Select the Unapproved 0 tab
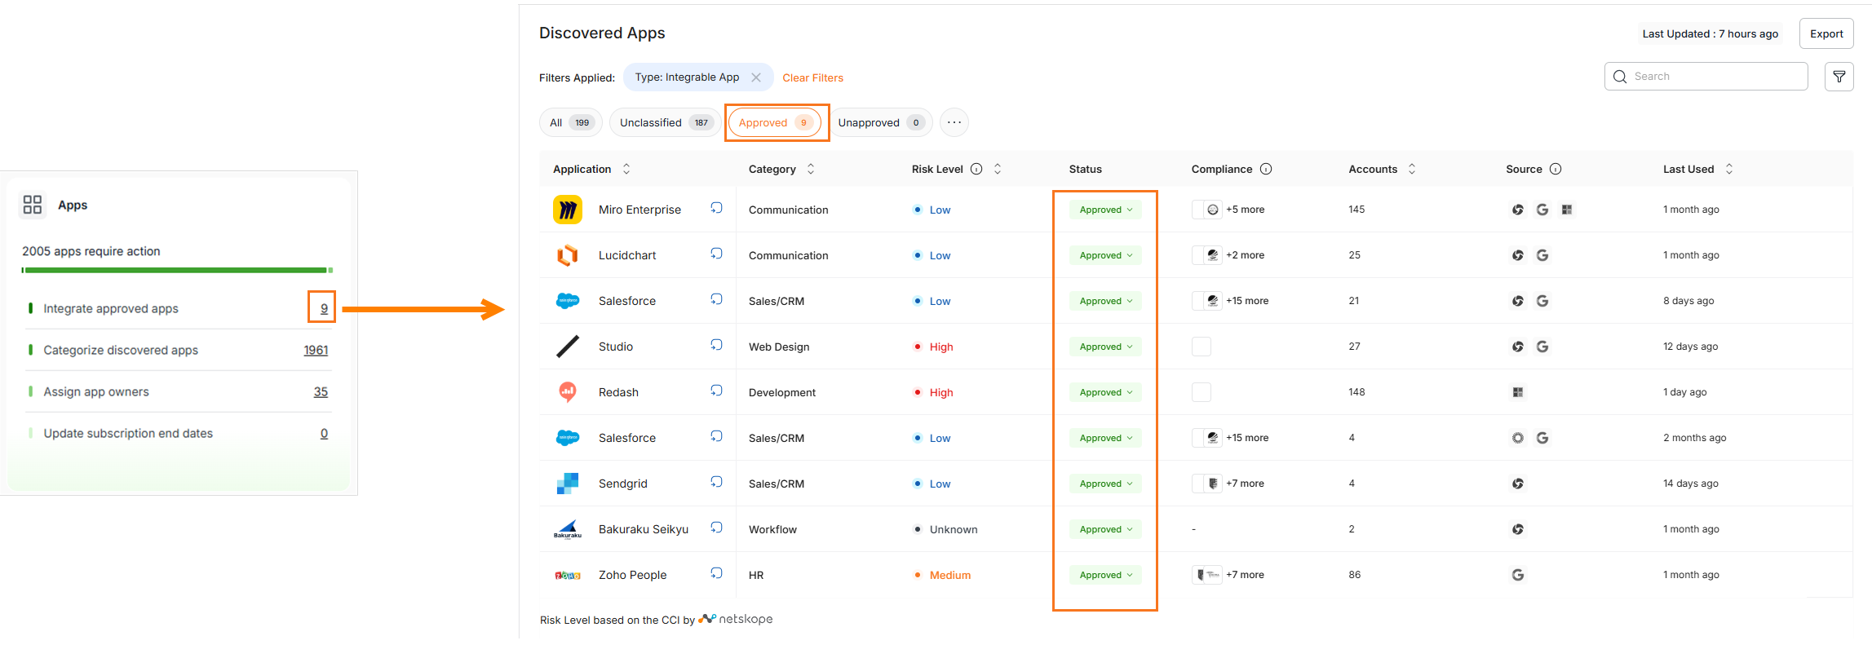The width and height of the screenshot is (1872, 667). [x=881, y=122]
